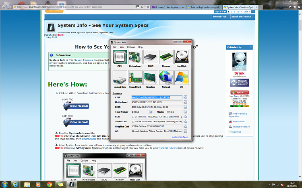The height and width of the screenshot is (188, 302).
Task: Follow the system specs link in step 3
Action: pos(168,148)
